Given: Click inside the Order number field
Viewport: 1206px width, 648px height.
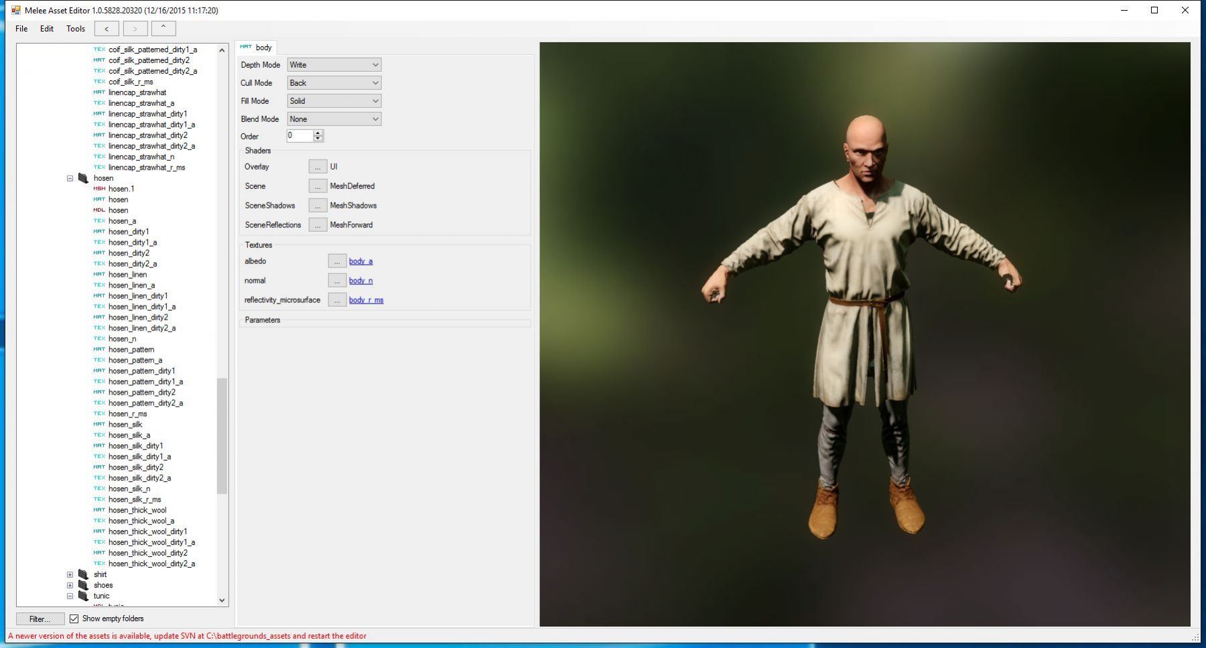Looking at the screenshot, I should pos(299,135).
